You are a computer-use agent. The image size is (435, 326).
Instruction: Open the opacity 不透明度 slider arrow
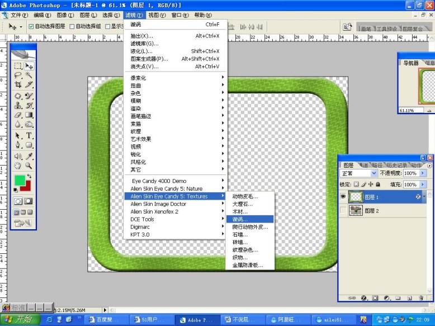423,173
